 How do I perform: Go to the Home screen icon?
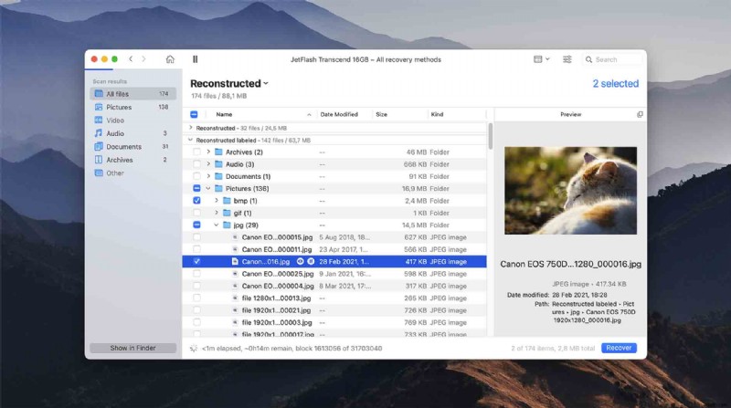coord(170,59)
